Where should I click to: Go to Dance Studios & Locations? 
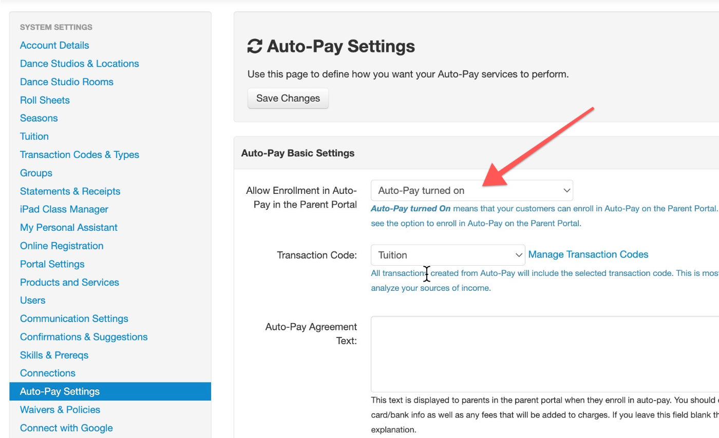[79, 64]
